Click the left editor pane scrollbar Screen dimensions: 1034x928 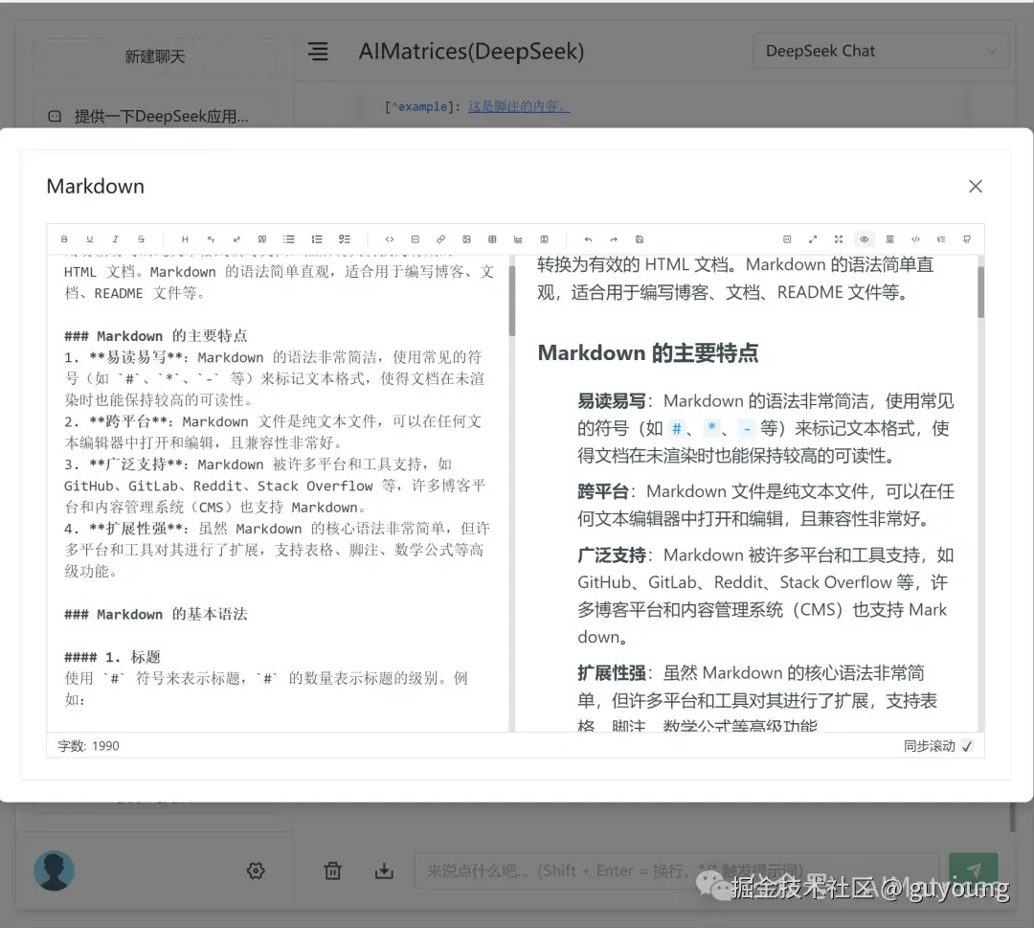point(511,301)
